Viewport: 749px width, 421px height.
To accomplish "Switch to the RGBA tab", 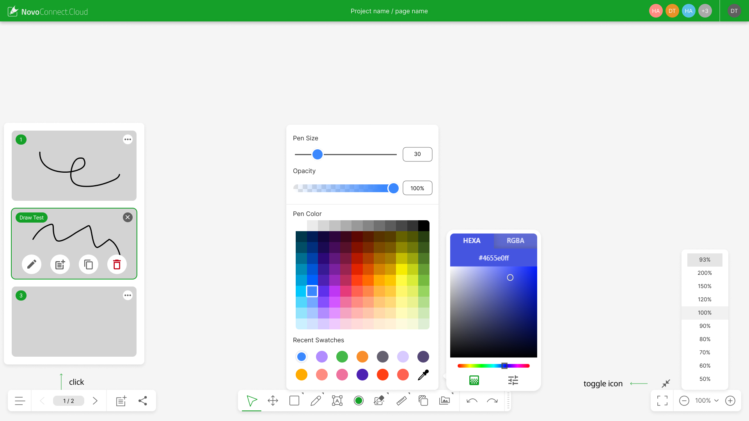I will pyautogui.click(x=515, y=241).
